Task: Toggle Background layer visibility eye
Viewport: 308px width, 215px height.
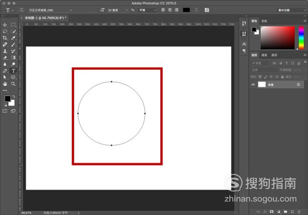Action: click(253, 85)
